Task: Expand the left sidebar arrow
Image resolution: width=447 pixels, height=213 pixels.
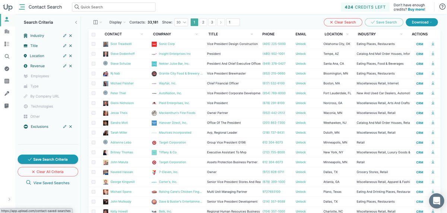Action: coord(9,199)
